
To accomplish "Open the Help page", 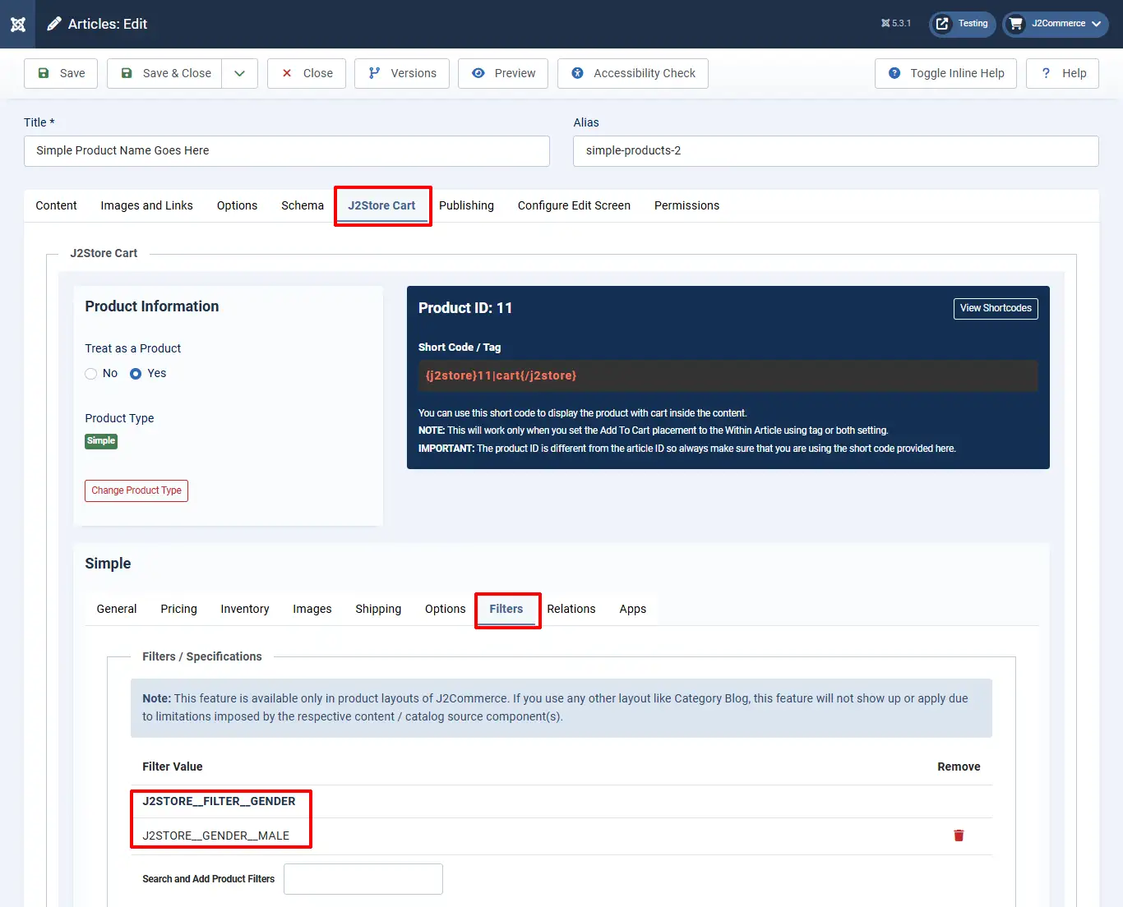I will click(x=1062, y=73).
